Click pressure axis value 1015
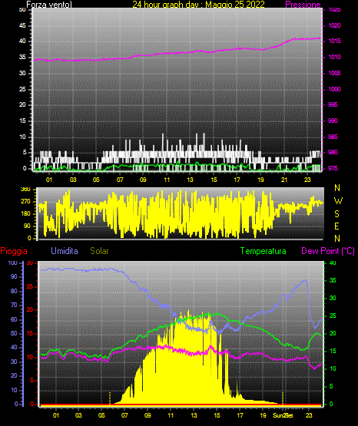Screen dimensions: 358x426 [x=334, y=41]
